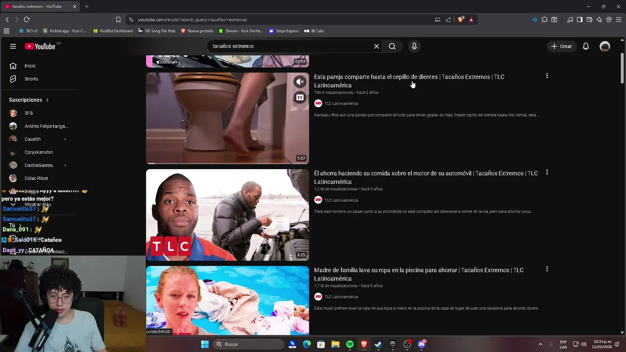Open the YouTube notifications bell
This screenshot has width=626, height=352.
tap(586, 46)
